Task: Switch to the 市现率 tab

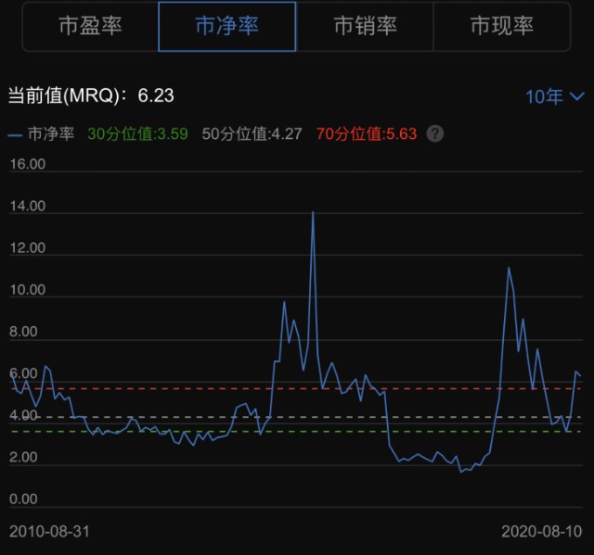Action: 501,27
